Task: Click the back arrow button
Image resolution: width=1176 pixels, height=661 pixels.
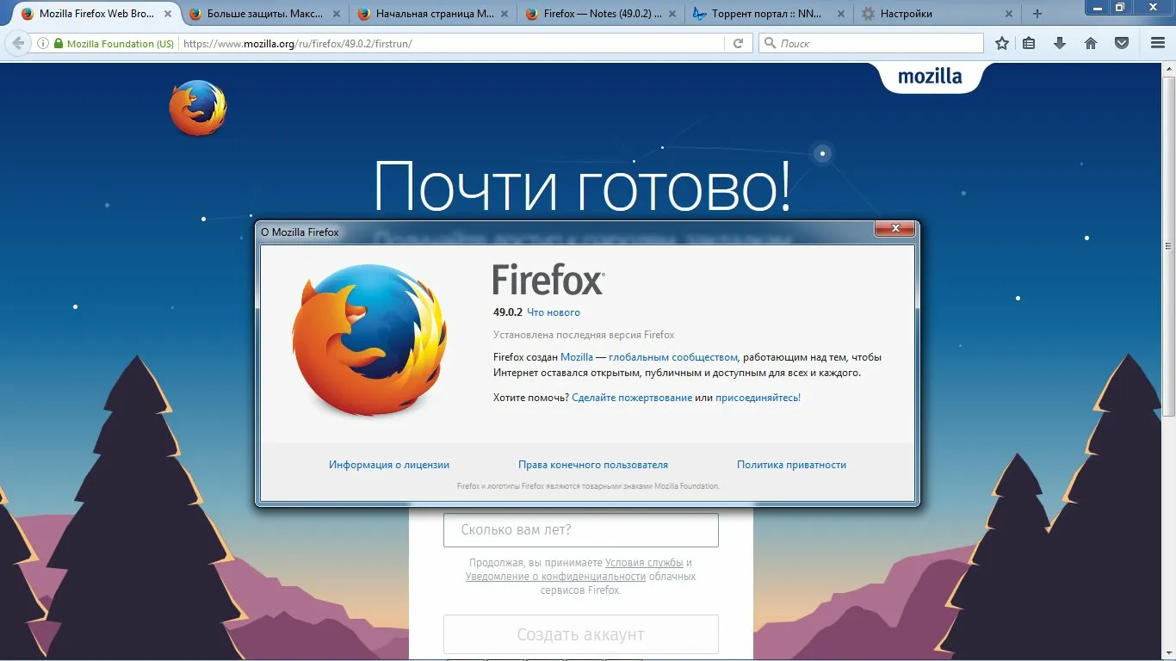Action: (18, 43)
